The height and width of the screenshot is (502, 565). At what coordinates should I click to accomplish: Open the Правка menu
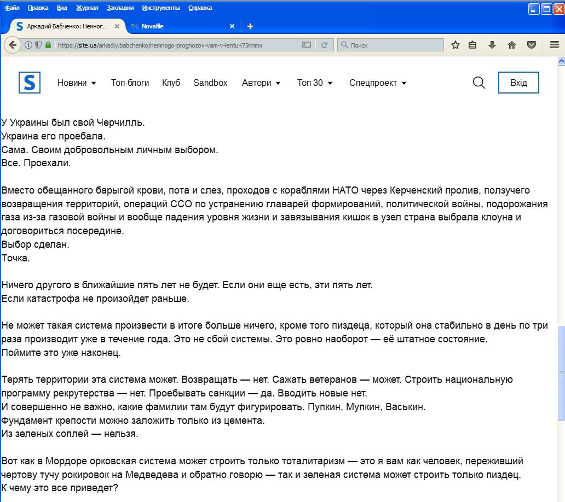point(38,8)
